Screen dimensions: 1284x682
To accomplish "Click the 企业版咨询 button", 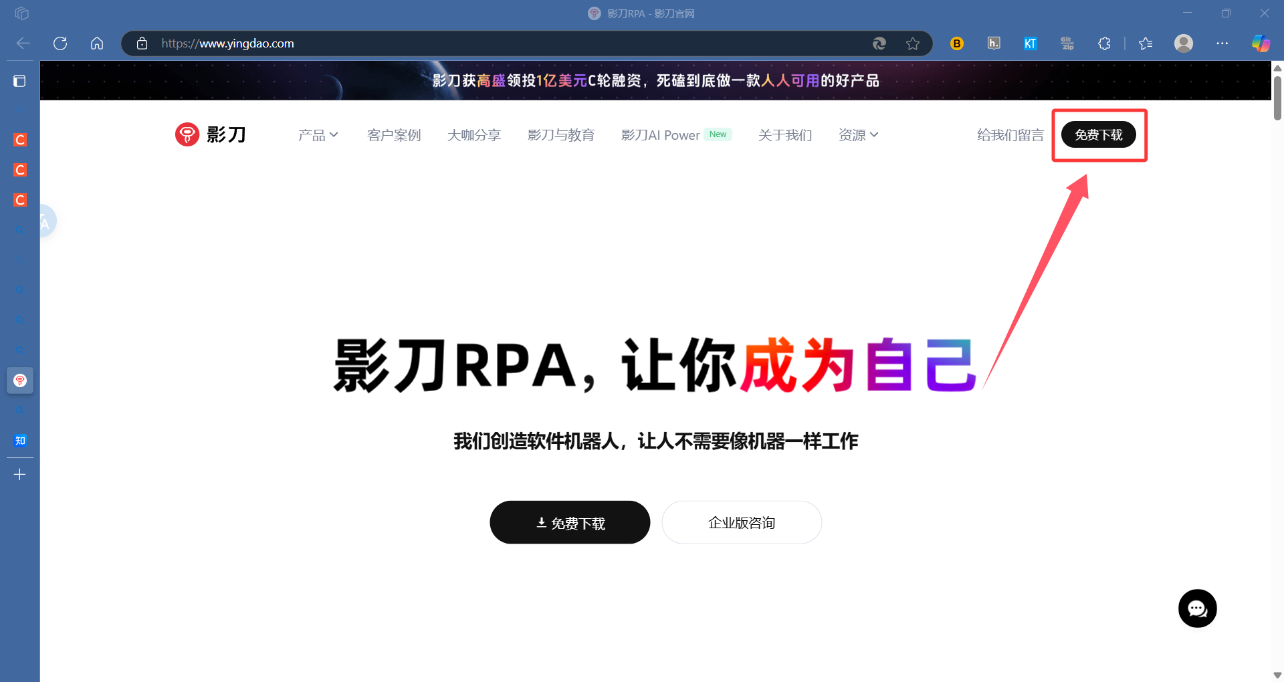I will [742, 522].
